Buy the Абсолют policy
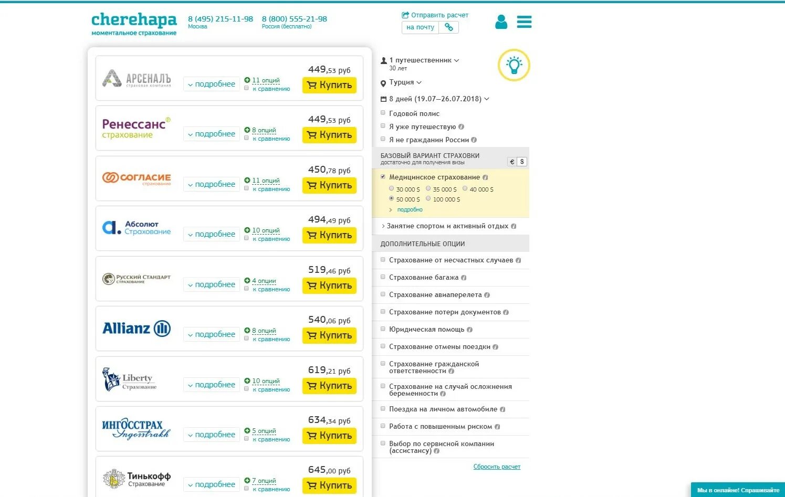Image resolution: width=785 pixels, height=497 pixels. 329,235
